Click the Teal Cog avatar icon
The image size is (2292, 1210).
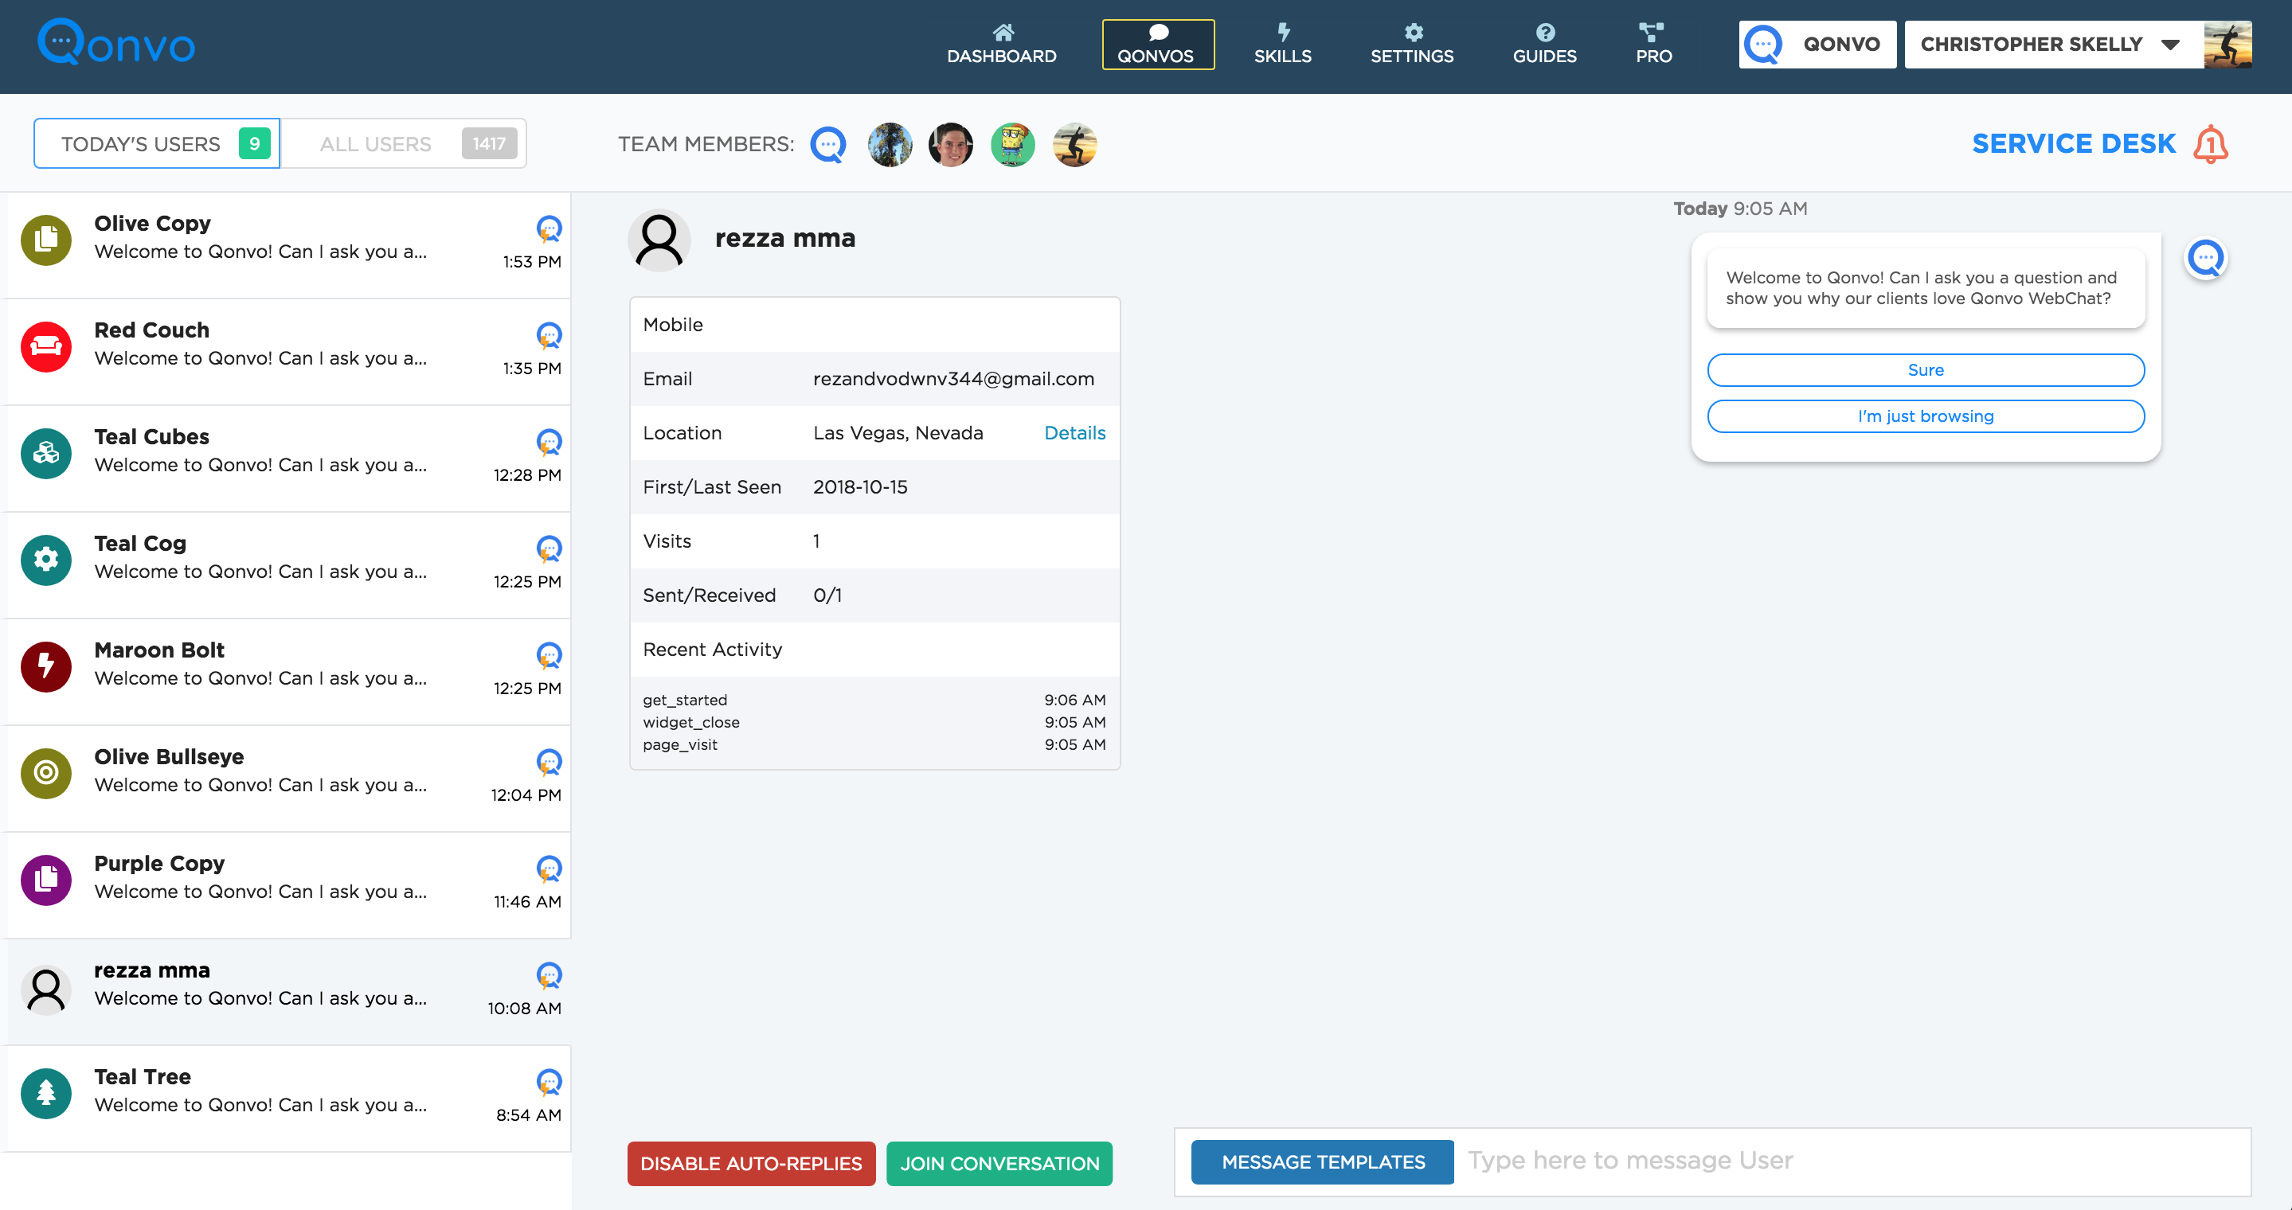(46, 559)
